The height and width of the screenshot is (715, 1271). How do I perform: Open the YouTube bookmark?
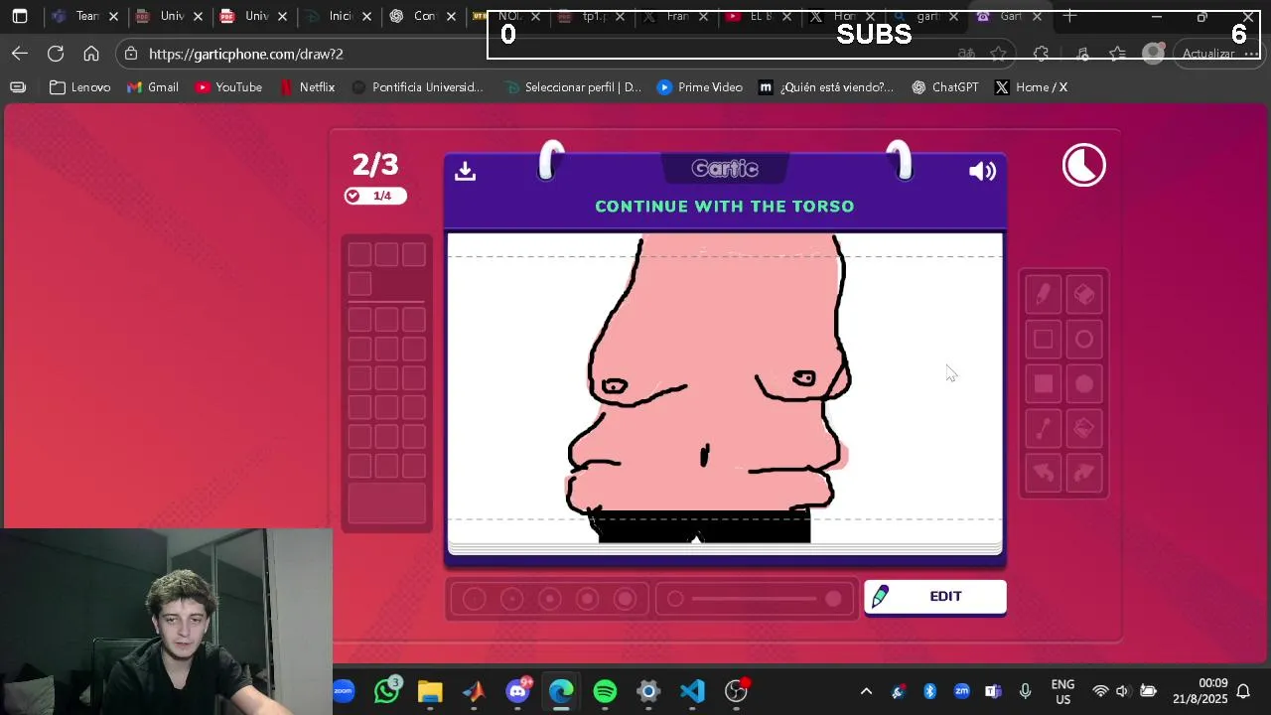click(x=228, y=87)
